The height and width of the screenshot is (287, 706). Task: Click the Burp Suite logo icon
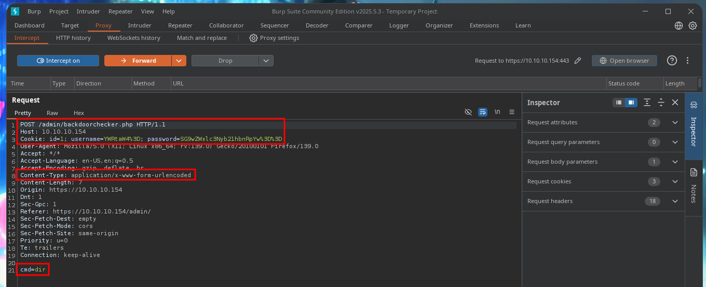(15, 11)
